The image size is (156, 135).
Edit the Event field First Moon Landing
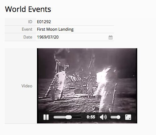point(75,29)
